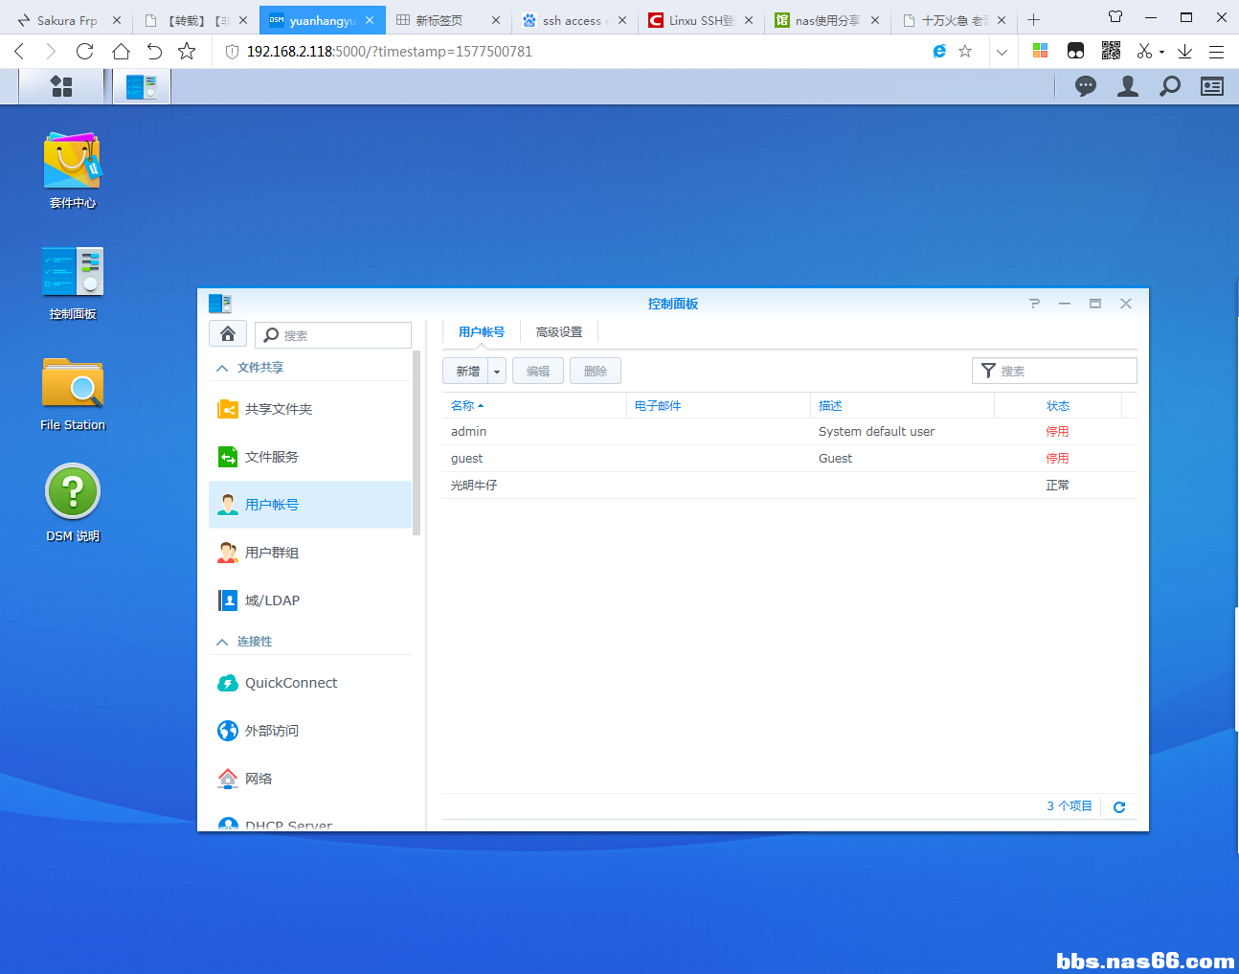Click the DSM search magnifier icon
This screenshot has width=1239, height=974.
[x=1170, y=86]
